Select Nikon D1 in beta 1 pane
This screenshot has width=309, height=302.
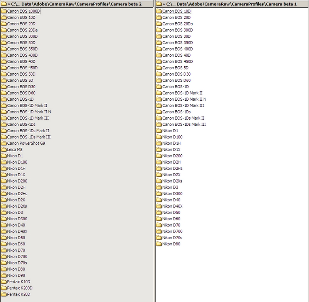tap(170, 131)
